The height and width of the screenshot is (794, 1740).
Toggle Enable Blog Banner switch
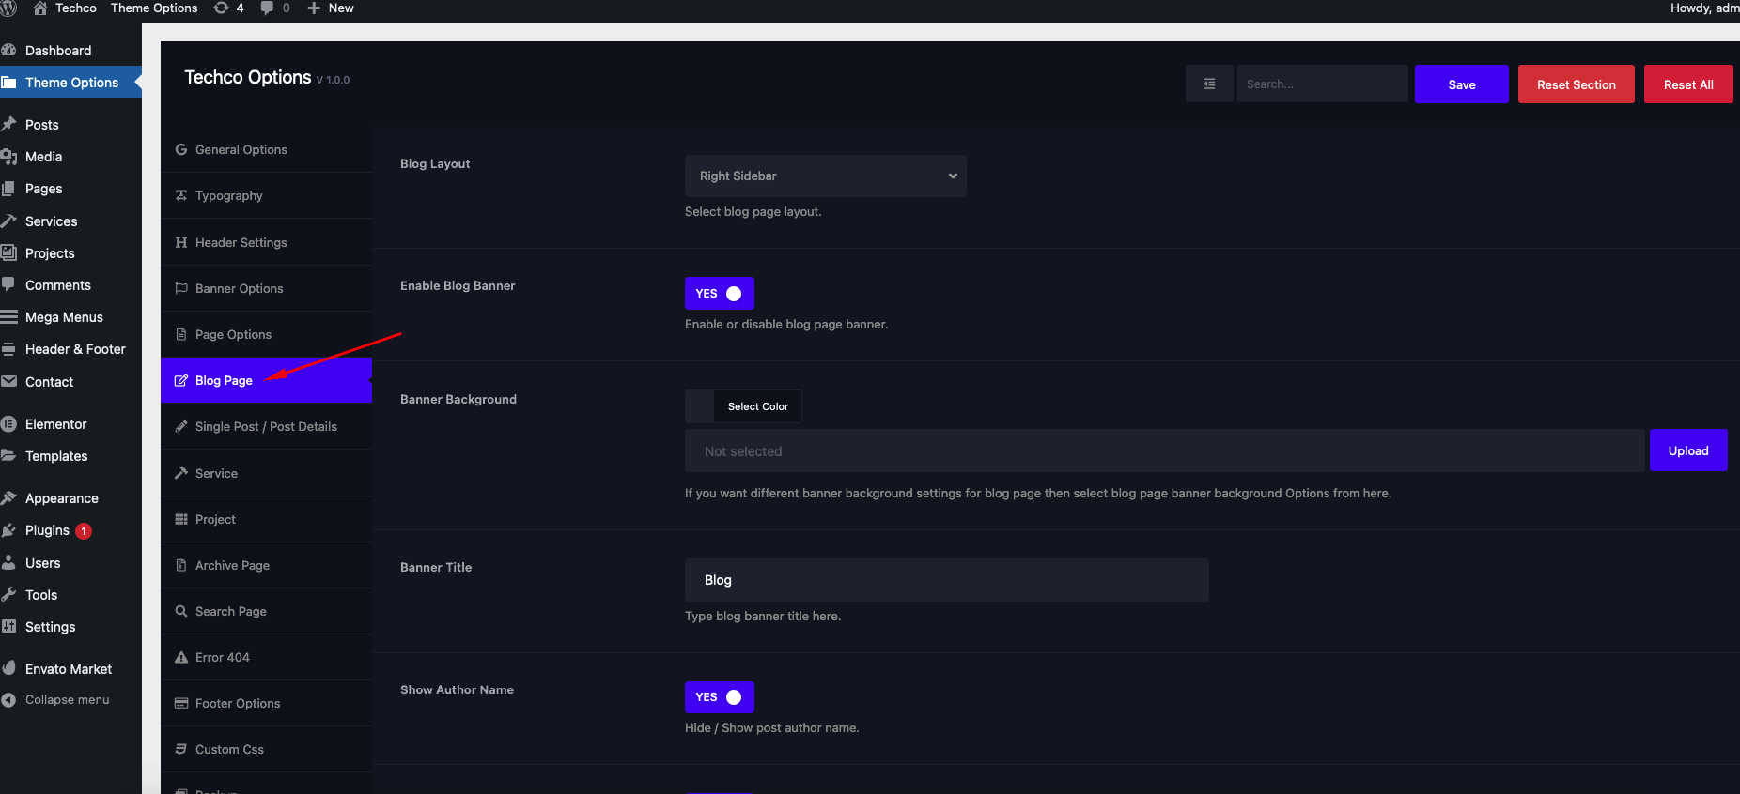pos(719,294)
